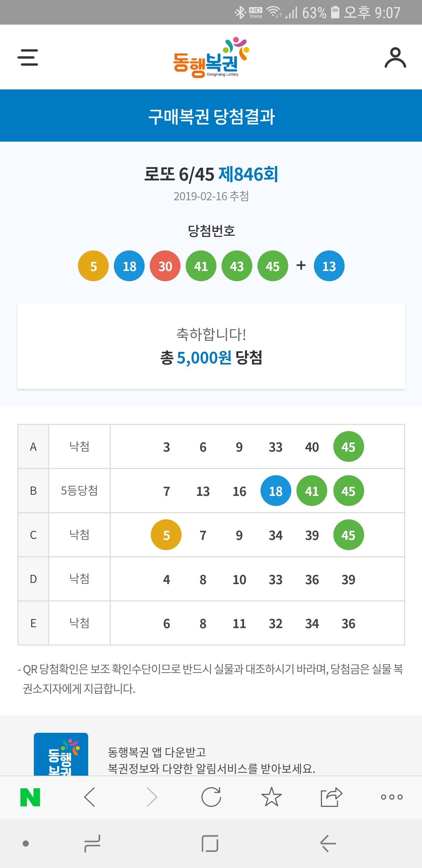This screenshot has height=868, width=422.
Task: Tap the 5,000원 prize amount text
Action: tap(204, 358)
